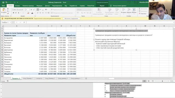
Task: Click the zoom slider handle
Action: point(162,81)
